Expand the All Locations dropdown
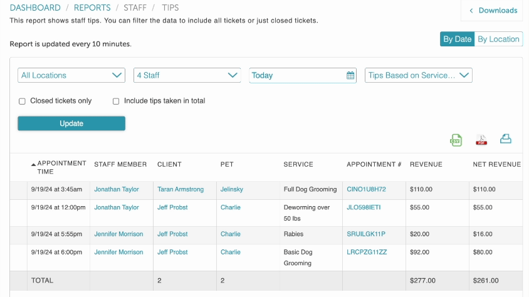Image resolution: width=529 pixels, height=297 pixels. point(71,75)
